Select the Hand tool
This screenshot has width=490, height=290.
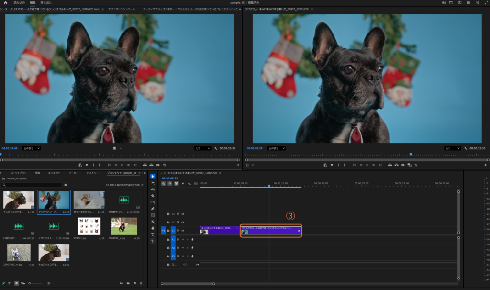pos(153,228)
